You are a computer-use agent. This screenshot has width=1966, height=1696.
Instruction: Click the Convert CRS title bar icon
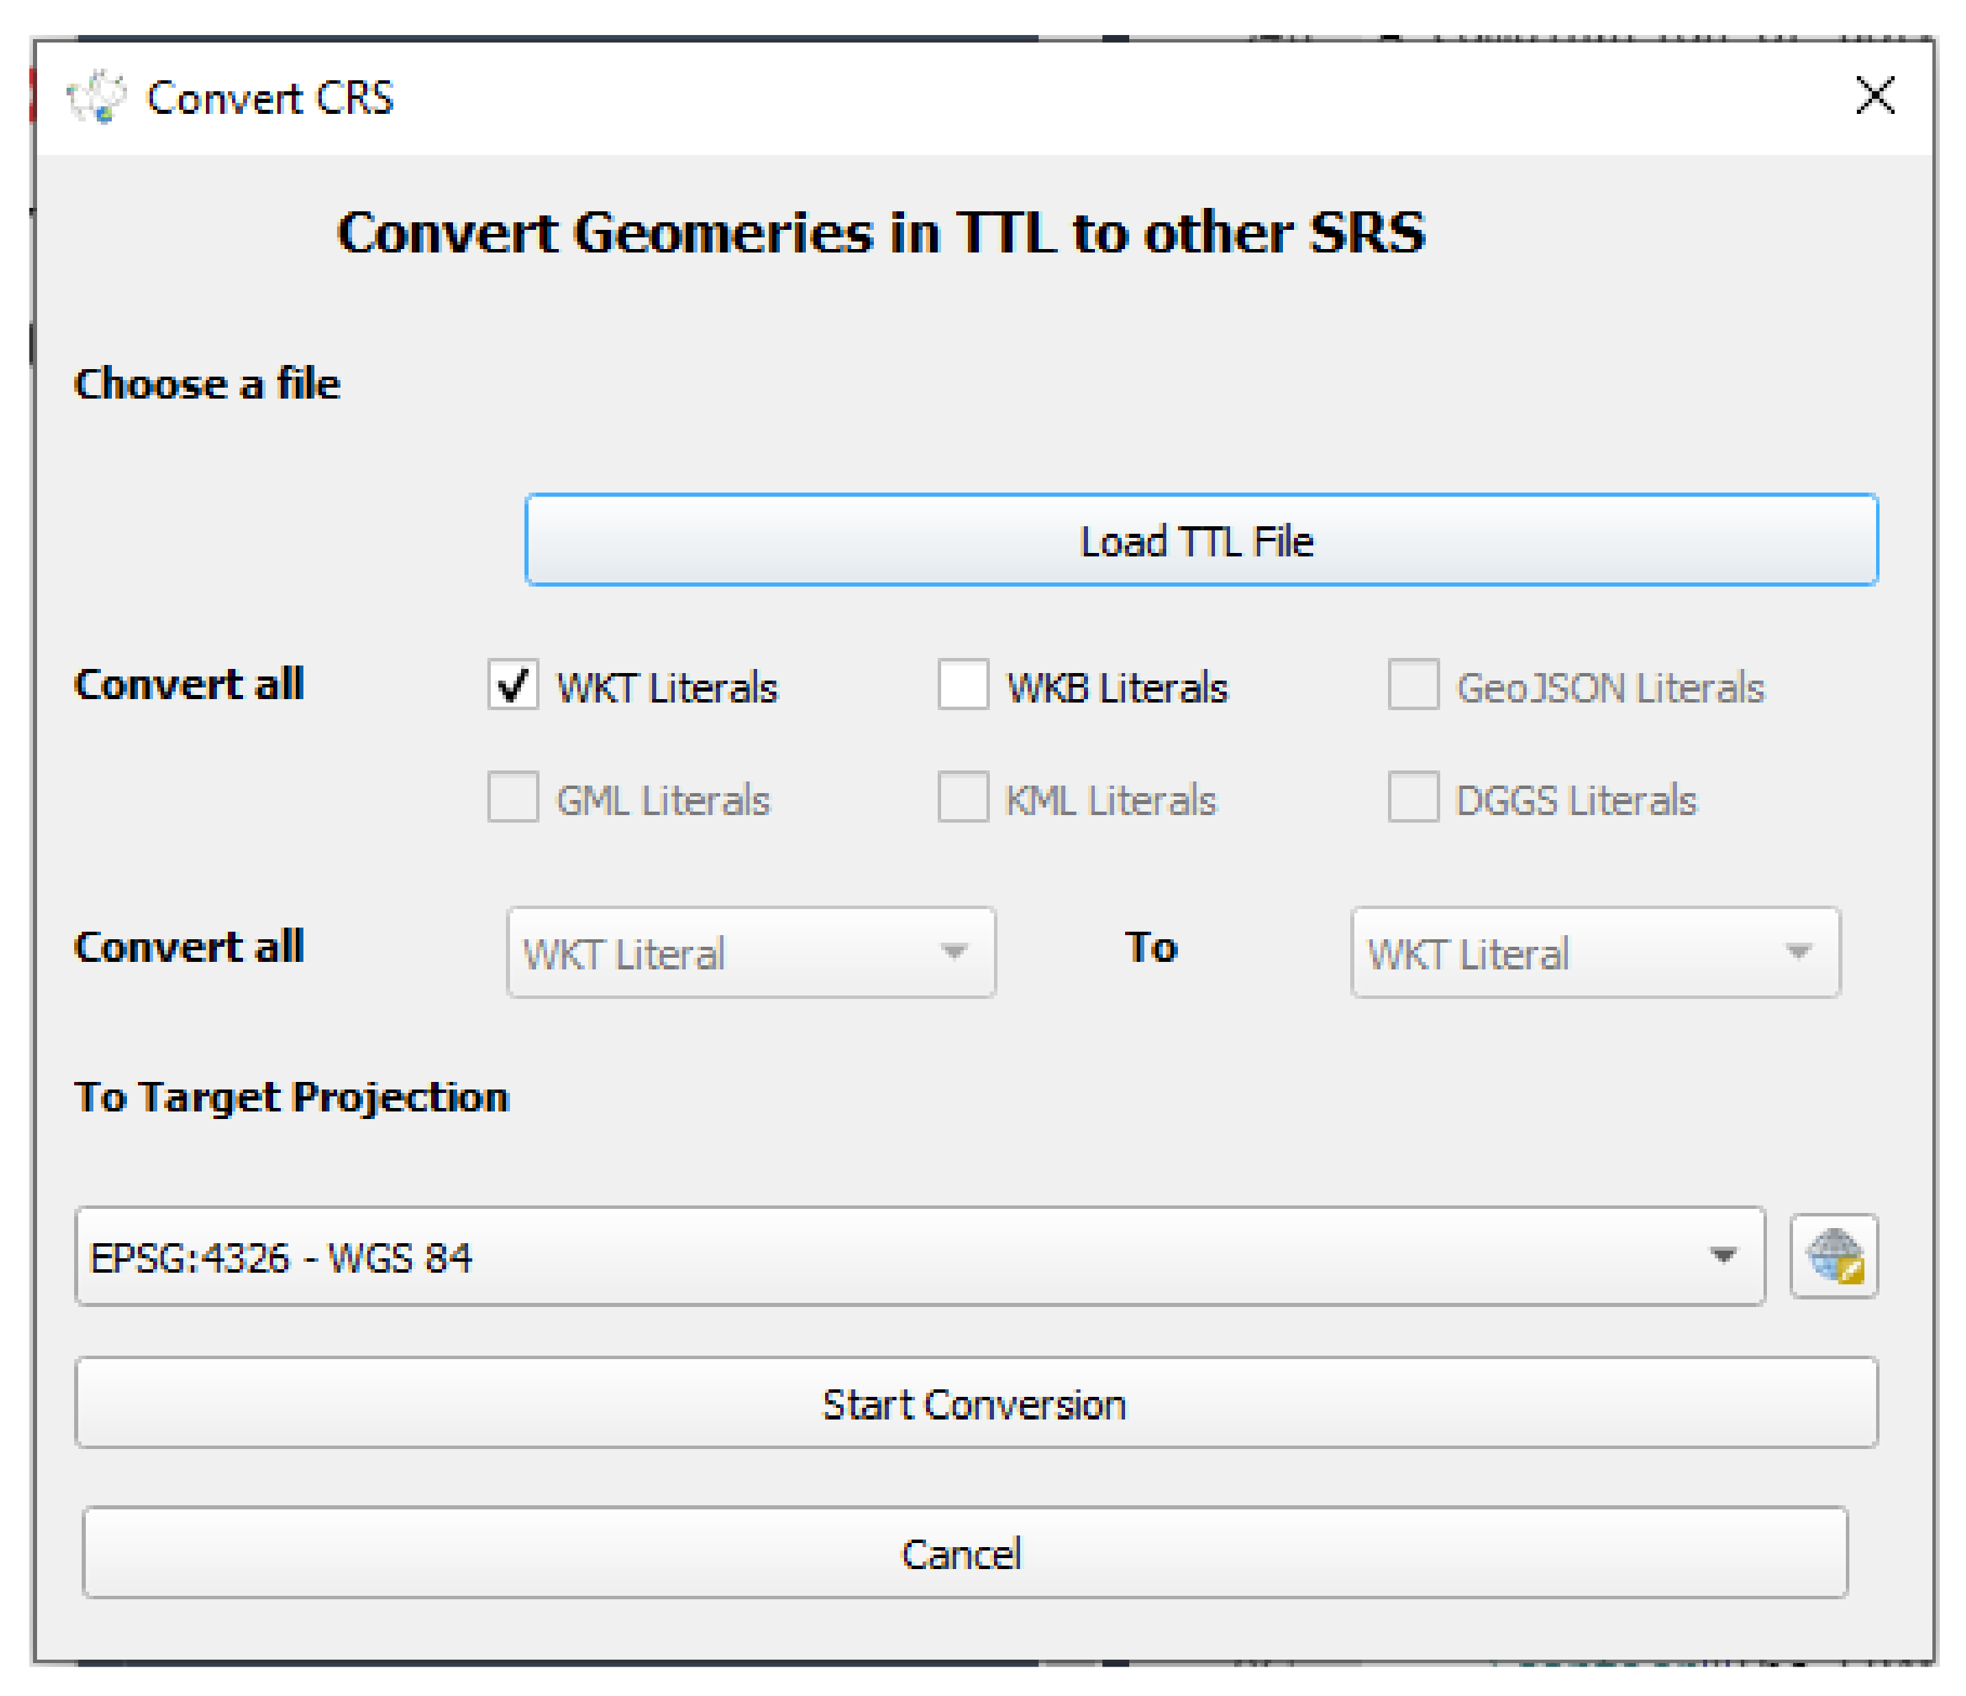(x=96, y=97)
